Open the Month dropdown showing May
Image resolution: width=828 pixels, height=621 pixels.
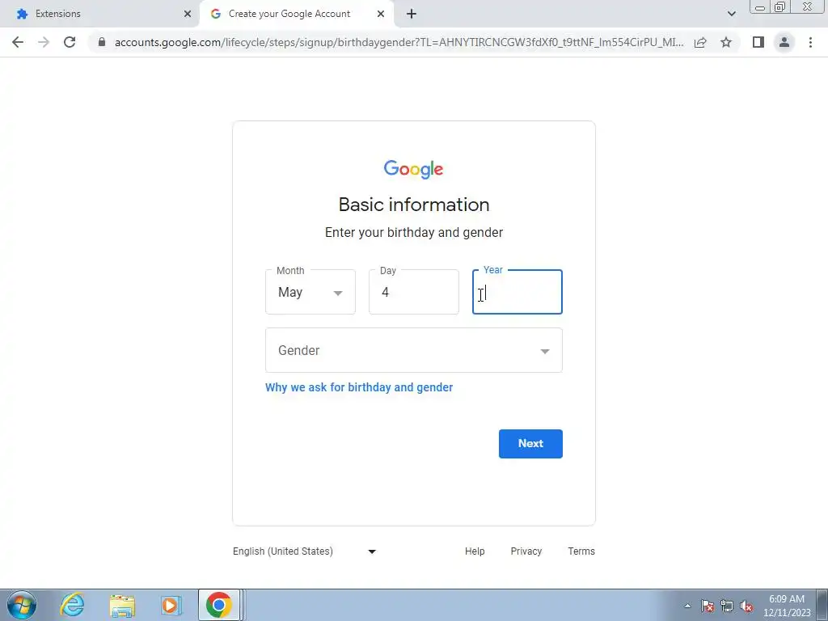(x=310, y=292)
